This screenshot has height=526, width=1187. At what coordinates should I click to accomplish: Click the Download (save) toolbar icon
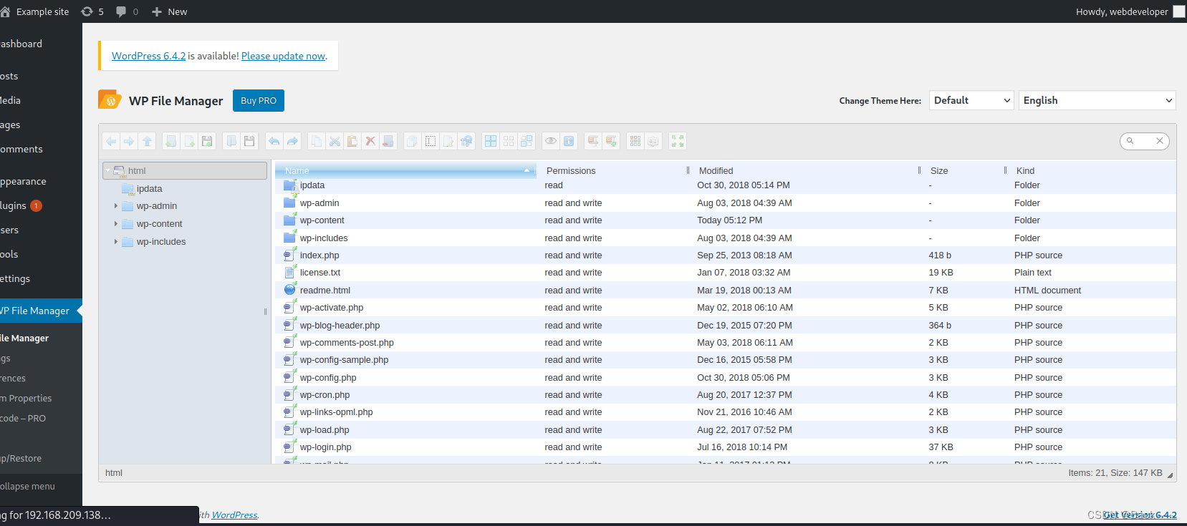click(249, 141)
